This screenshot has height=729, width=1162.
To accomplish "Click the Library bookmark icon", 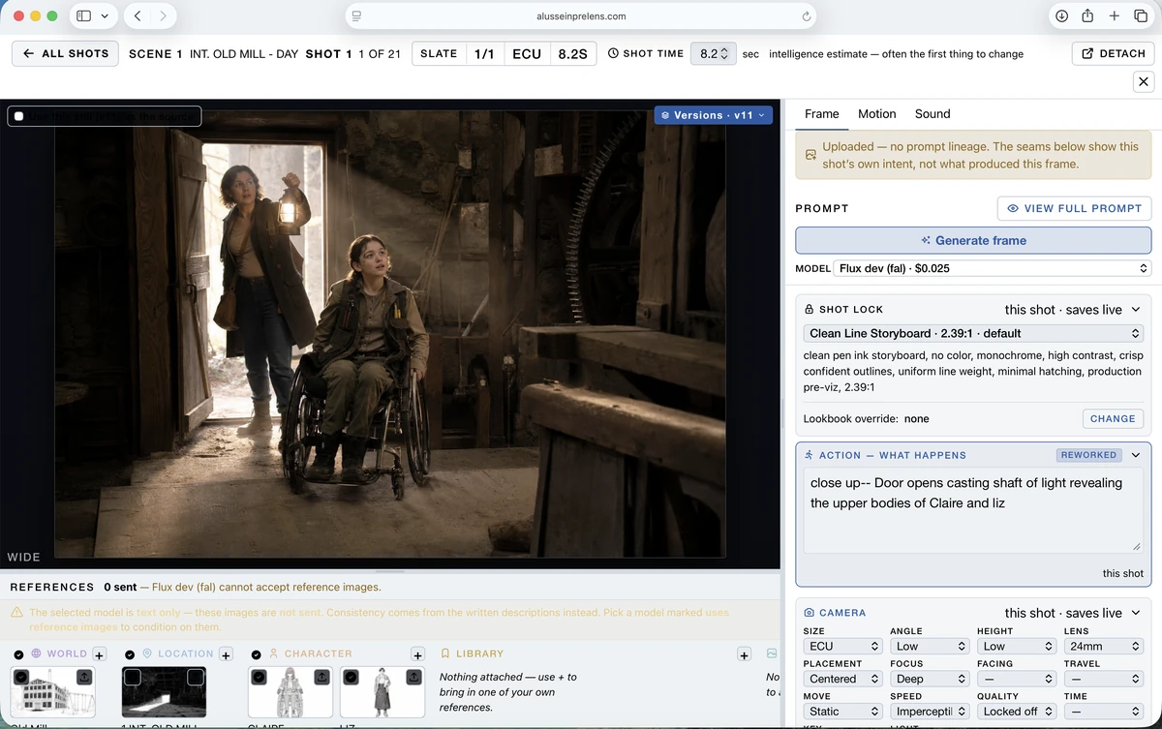I will (x=445, y=653).
